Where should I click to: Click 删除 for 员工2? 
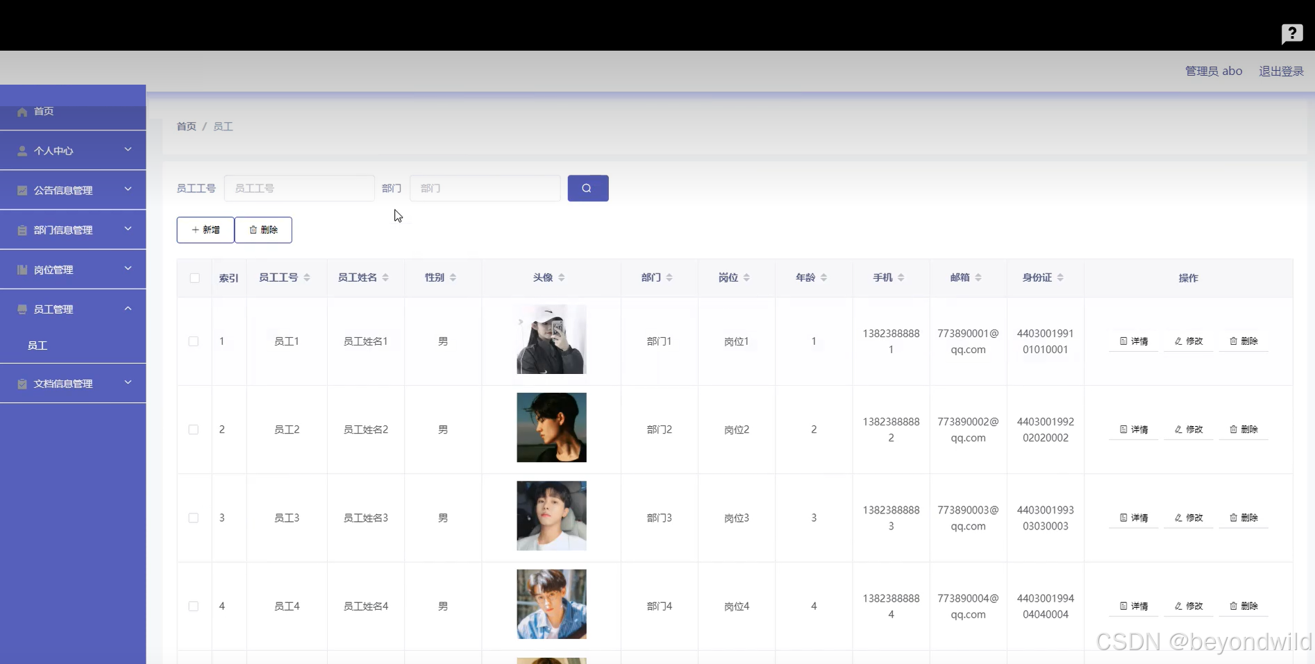pos(1243,429)
